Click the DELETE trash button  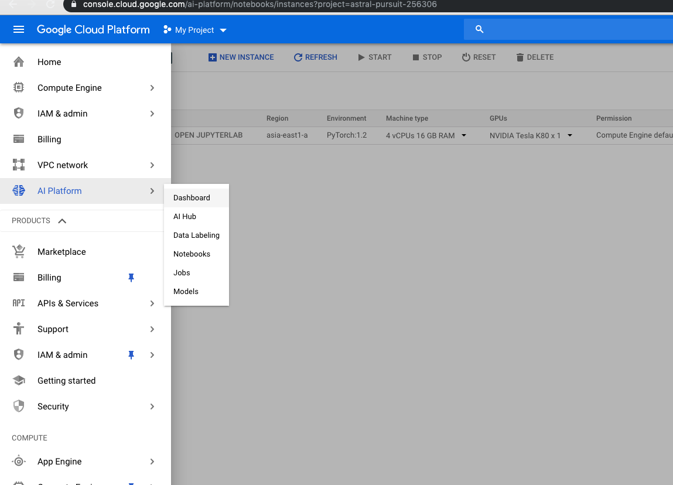pyautogui.click(x=535, y=57)
